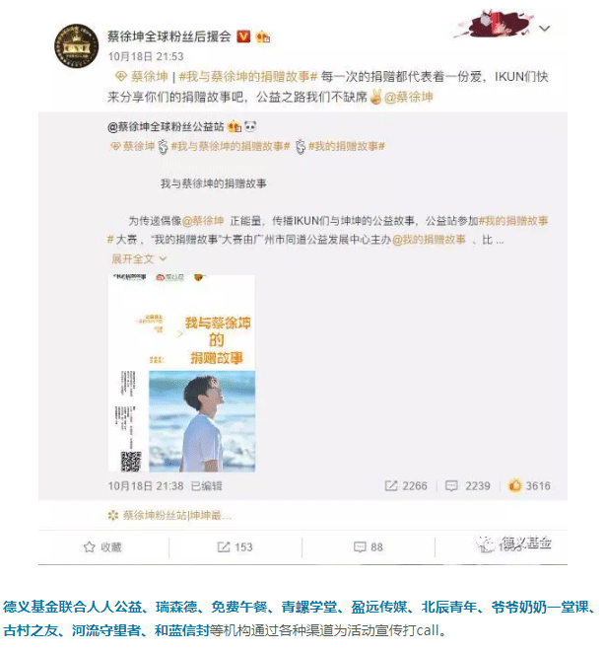Image resolution: width=606 pixels, height=652 pixels.
Task: Click the orange V verification badge
Action: pyautogui.click(x=243, y=36)
